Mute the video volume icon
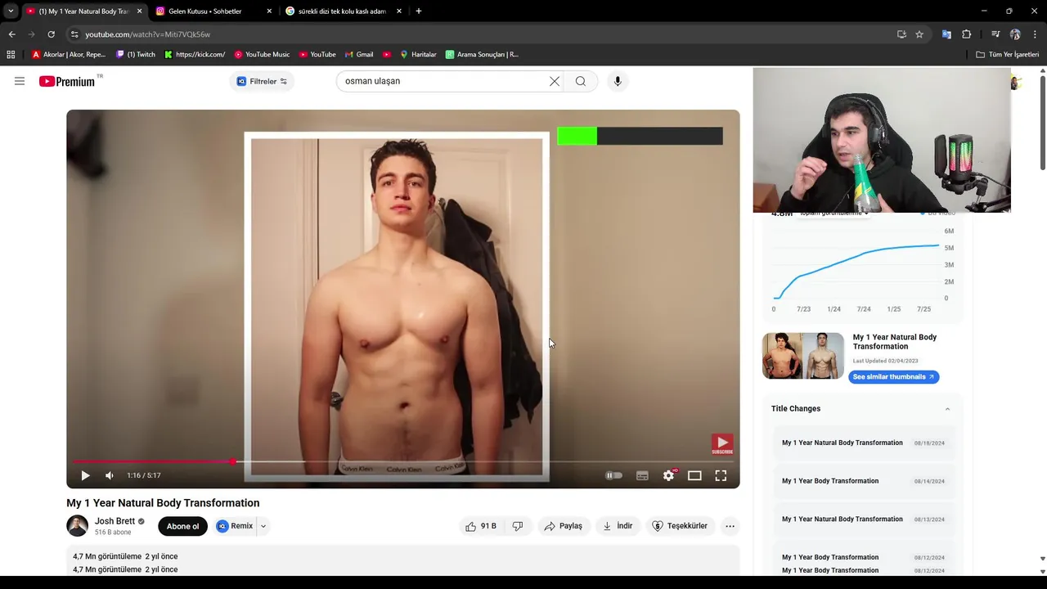The image size is (1047, 589). 110,475
